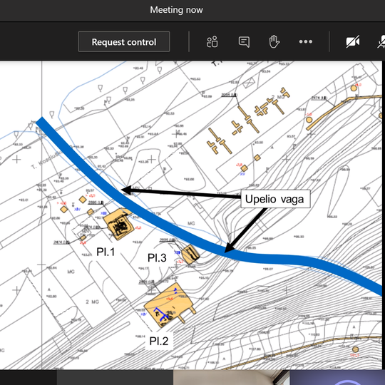Image resolution: width=385 pixels, height=385 pixels.
Task: Select the beige participant video thumbnail
Action: click(x=231, y=377)
